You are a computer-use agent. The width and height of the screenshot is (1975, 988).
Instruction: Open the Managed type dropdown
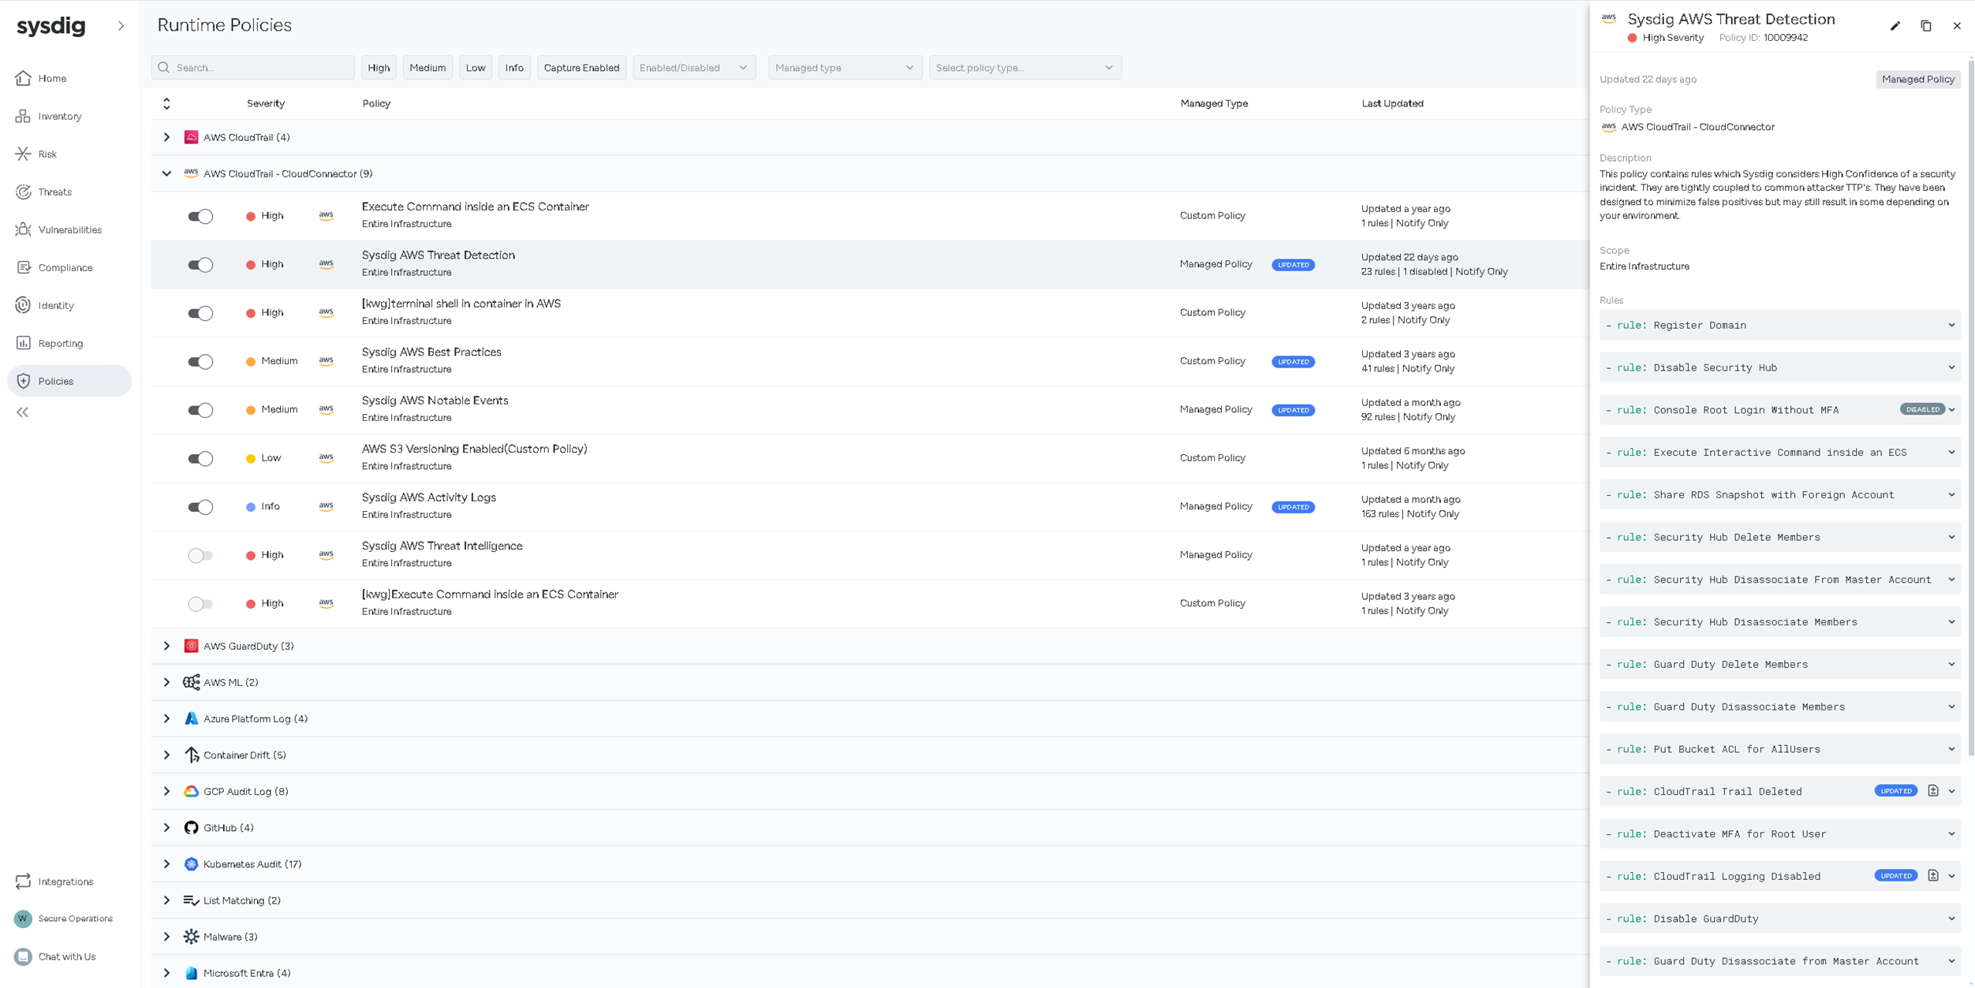[844, 68]
